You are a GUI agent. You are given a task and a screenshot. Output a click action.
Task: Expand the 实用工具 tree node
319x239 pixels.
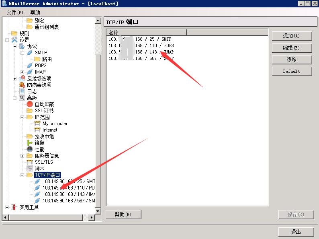(x=7, y=208)
